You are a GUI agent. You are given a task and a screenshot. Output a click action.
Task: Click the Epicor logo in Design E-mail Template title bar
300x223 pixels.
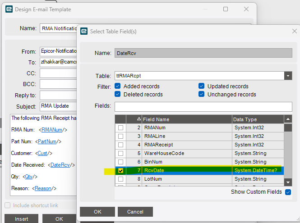tap(9, 9)
